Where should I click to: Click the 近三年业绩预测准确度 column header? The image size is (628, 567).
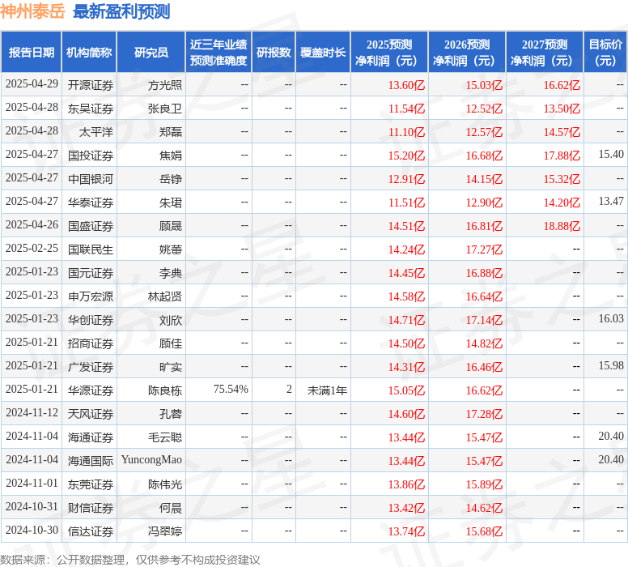pos(219,53)
